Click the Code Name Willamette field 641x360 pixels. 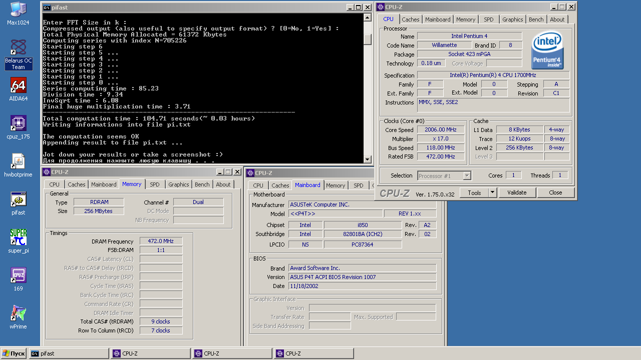[444, 45]
